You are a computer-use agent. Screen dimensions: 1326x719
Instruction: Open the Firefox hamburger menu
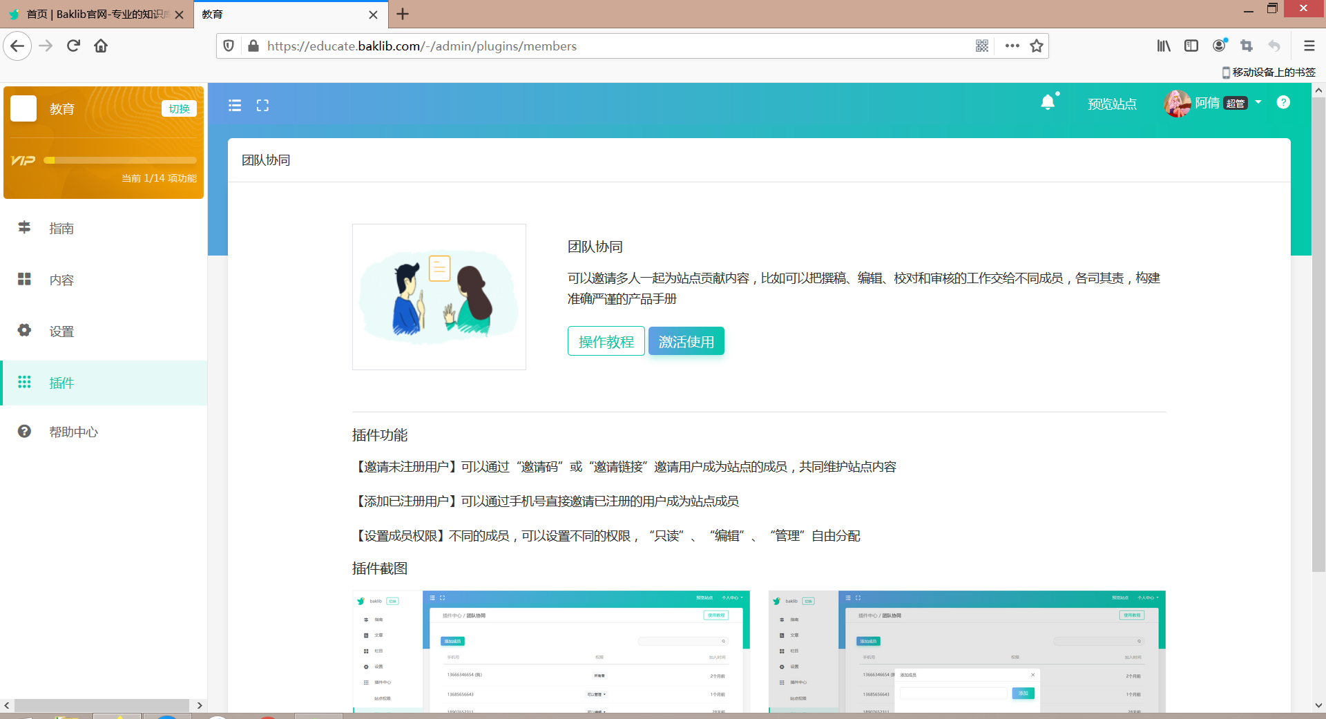(1309, 46)
